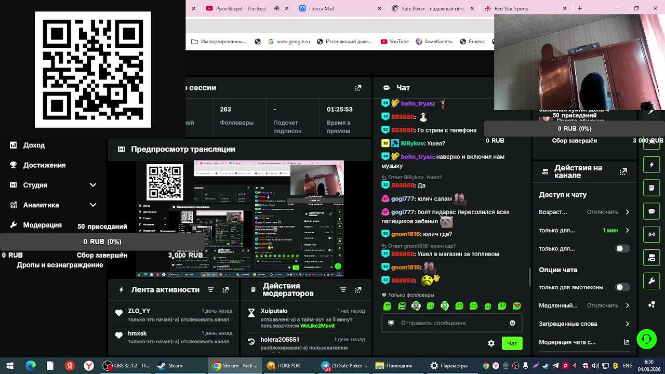This screenshot has height=374, width=665.
Task: Click Xuiputalo in moderator actions
Action: point(274,311)
